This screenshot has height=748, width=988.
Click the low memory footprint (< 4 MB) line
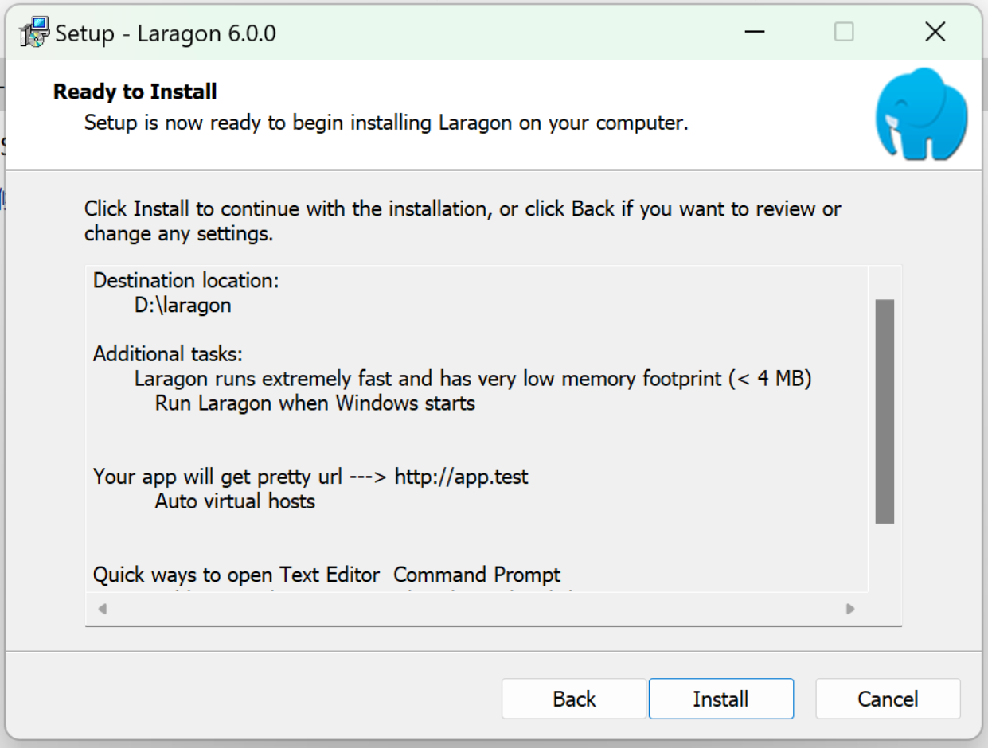click(x=473, y=379)
